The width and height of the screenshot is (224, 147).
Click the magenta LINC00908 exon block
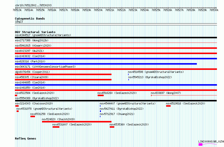coord(200,144)
